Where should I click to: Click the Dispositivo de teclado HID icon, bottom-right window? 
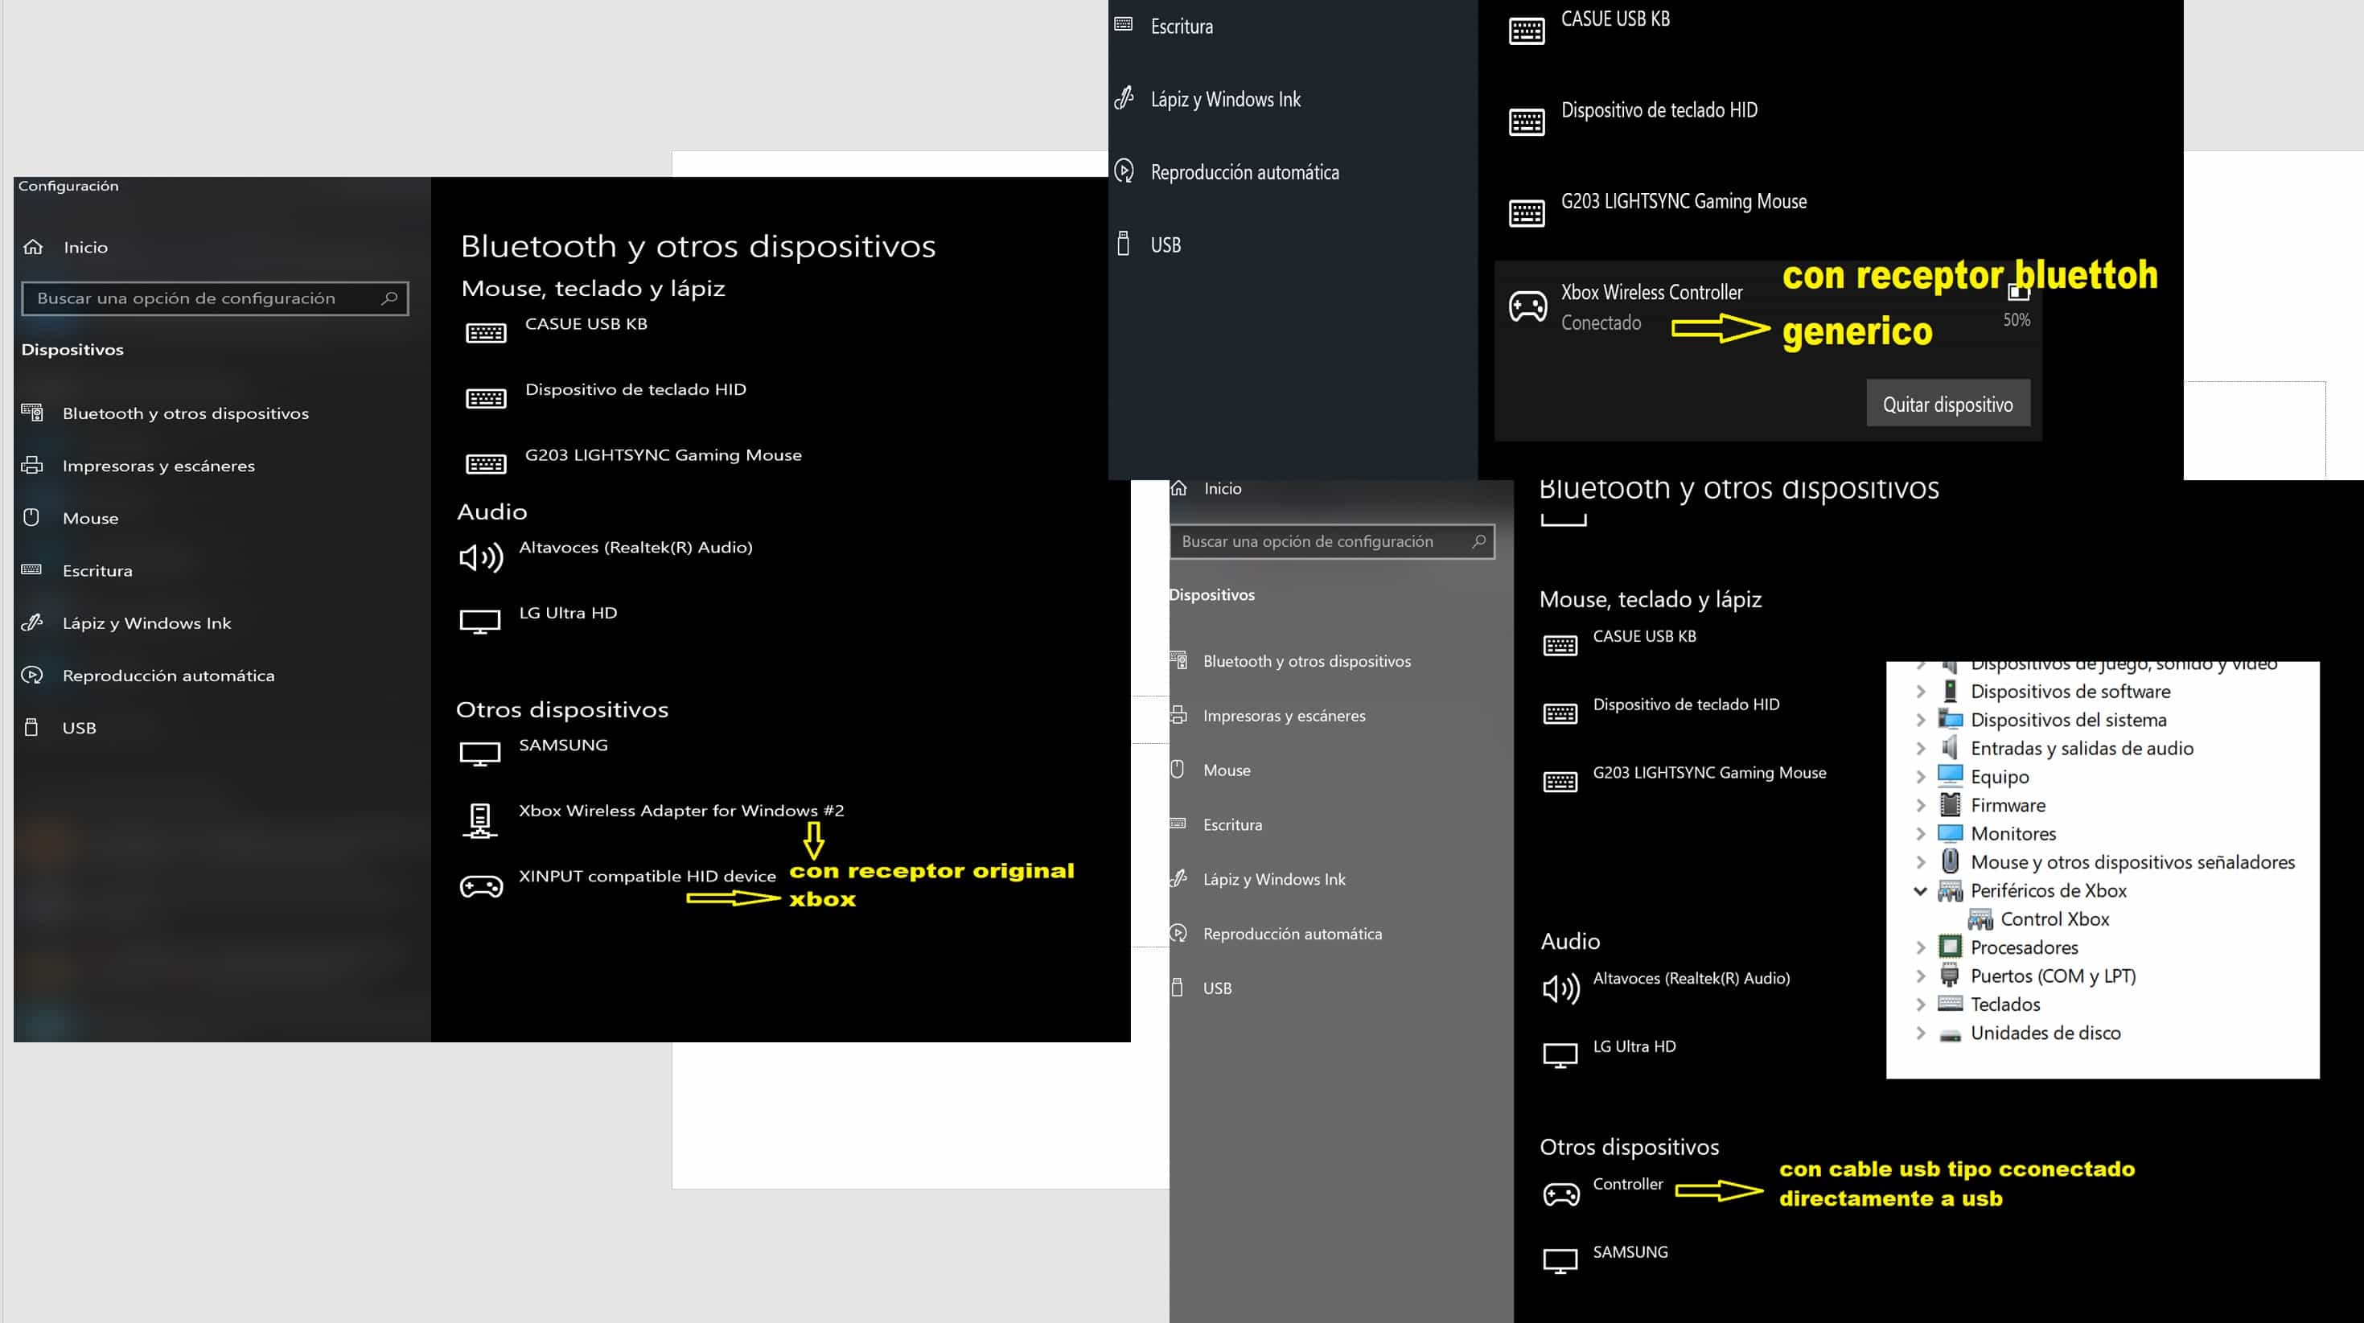[x=1560, y=714]
